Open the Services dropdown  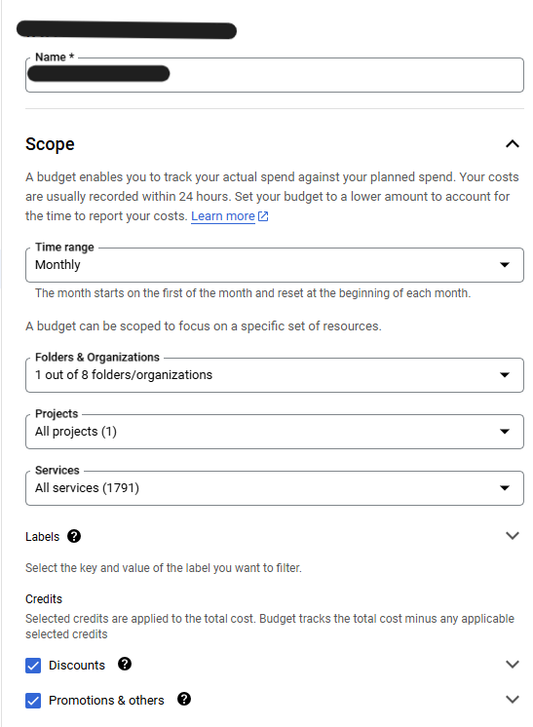click(x=275, y=488)
